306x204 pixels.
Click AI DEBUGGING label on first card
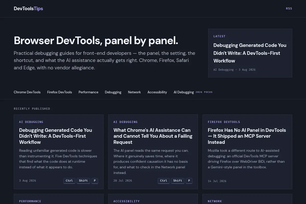tap(31, 122)
